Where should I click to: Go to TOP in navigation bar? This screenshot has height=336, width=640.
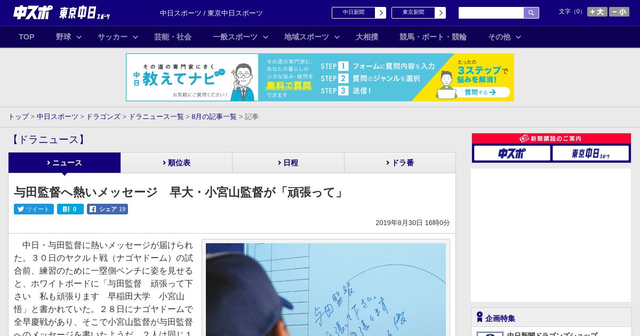(x=27, y=37)
